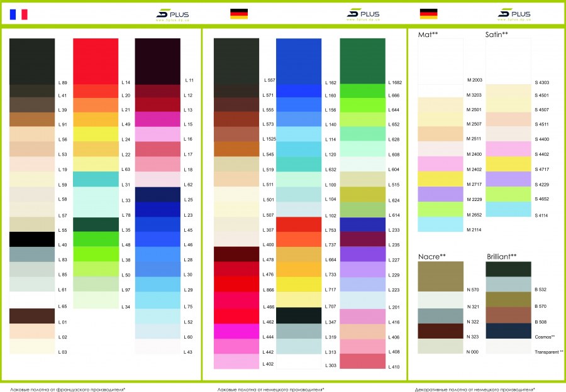
Task: Click the Transparent ** swatch label
Action: [x=548, y=352]
